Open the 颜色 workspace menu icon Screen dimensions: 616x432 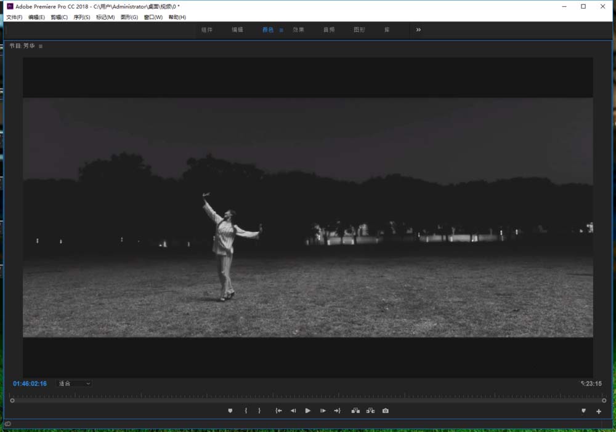point(282,30)
